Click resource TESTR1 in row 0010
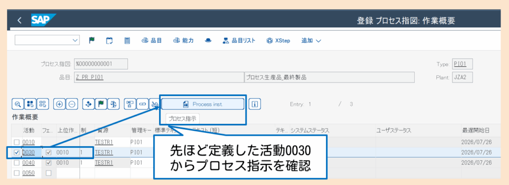 (x=104, y=142)
